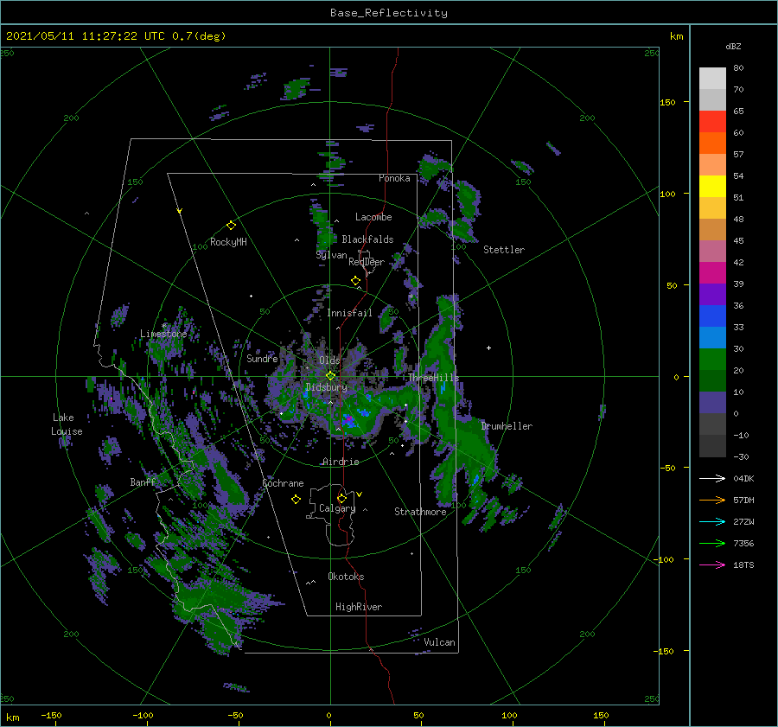Click the Airdrie label
This screenshot has height=727, width=778.
click(x=341, y=462)
